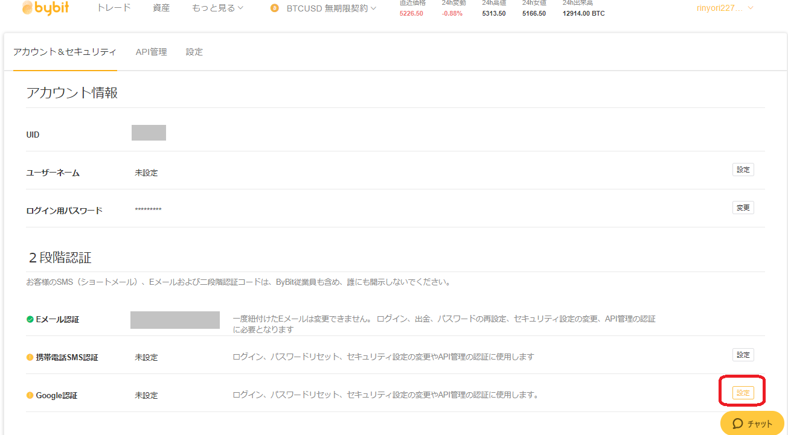Screen dimensions: 788x435
Task: Switch to the 設定 tab
Action: pyautogui.click(x=194, y=52)
